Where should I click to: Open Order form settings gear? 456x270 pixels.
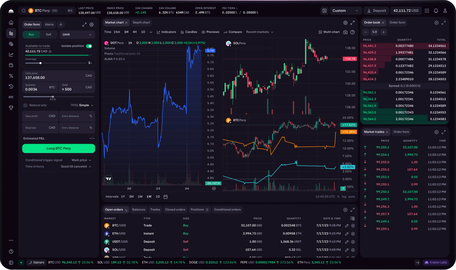(92, 25)
